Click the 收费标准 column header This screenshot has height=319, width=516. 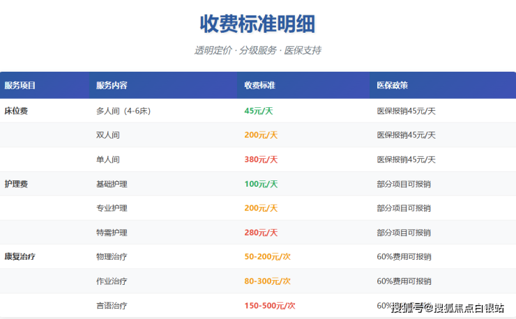(x=259, y=86)
